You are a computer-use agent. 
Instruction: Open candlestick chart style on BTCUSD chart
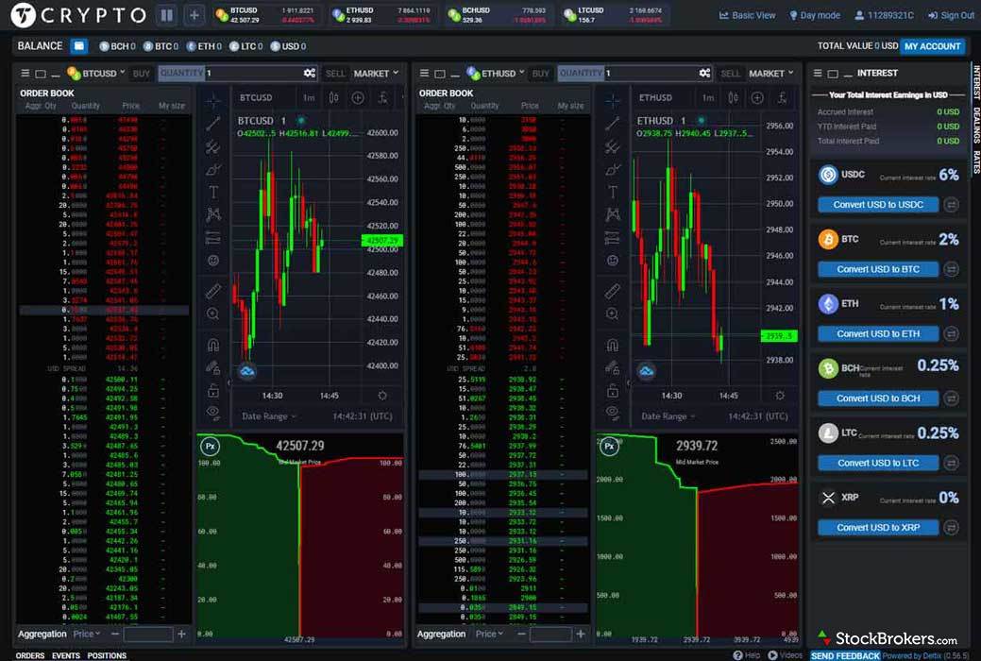[333, 97]
